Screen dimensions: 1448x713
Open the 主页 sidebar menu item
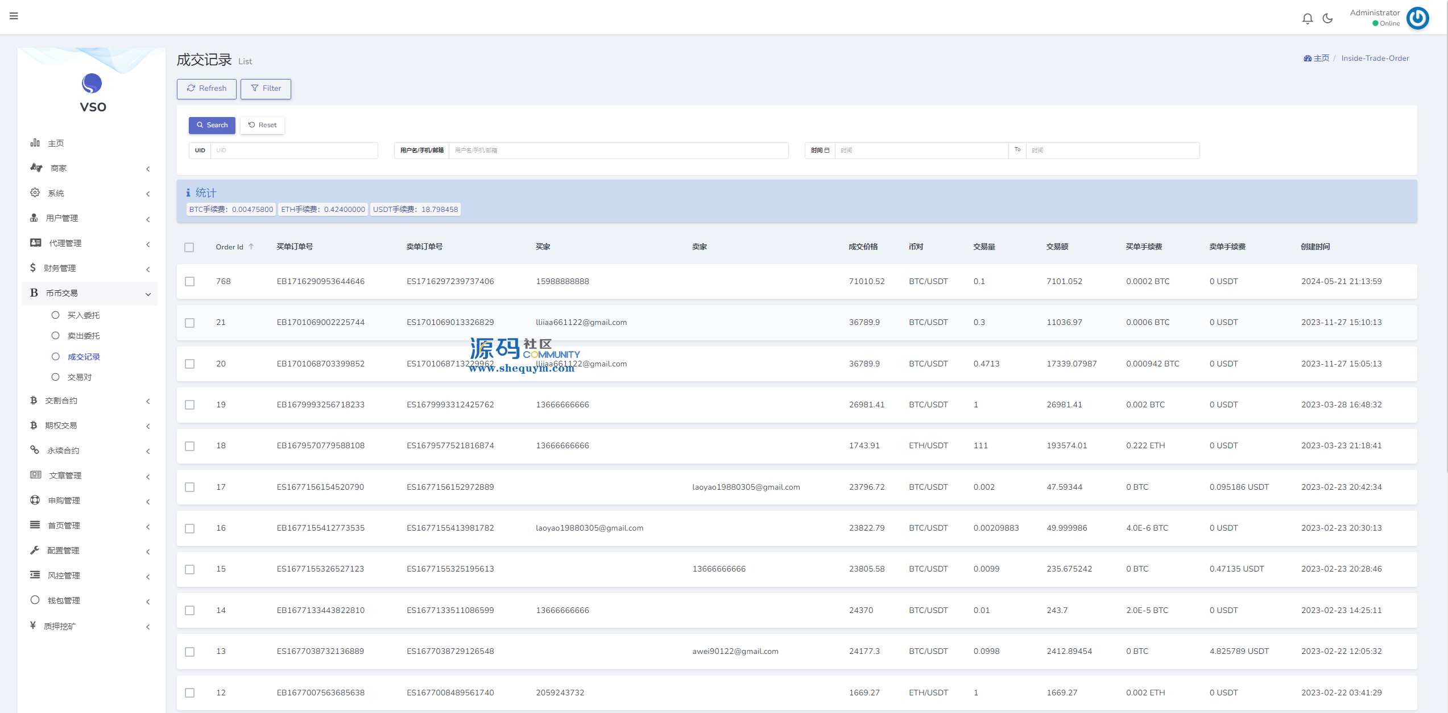[x=89, y=143]
